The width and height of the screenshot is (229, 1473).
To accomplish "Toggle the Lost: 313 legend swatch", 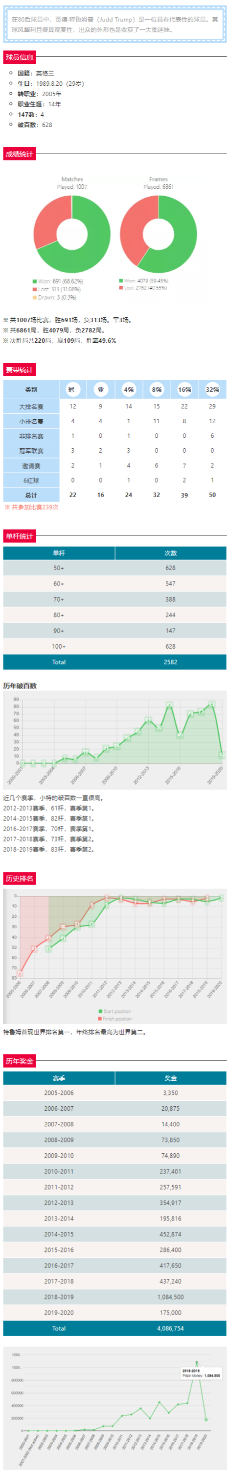I will (x=35, y=289).
